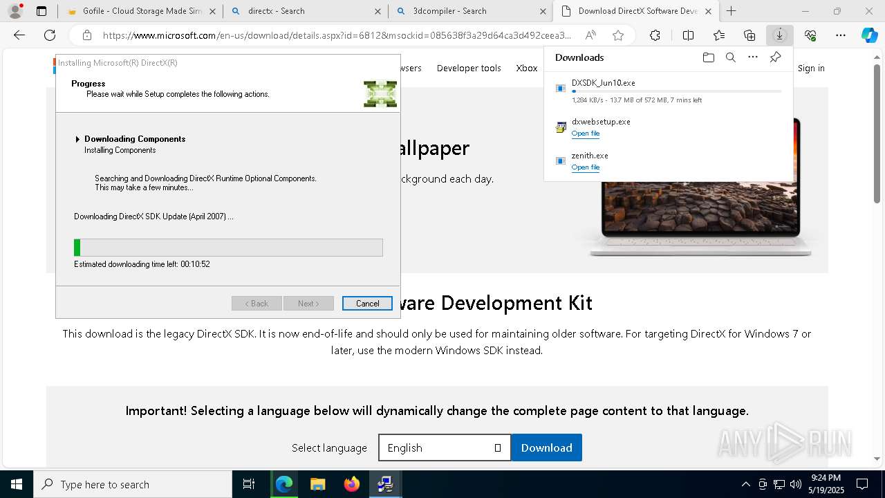Click the "Downloading Components" step text
Viewport: 885px width, 498px height.
(x=135, y=139)
